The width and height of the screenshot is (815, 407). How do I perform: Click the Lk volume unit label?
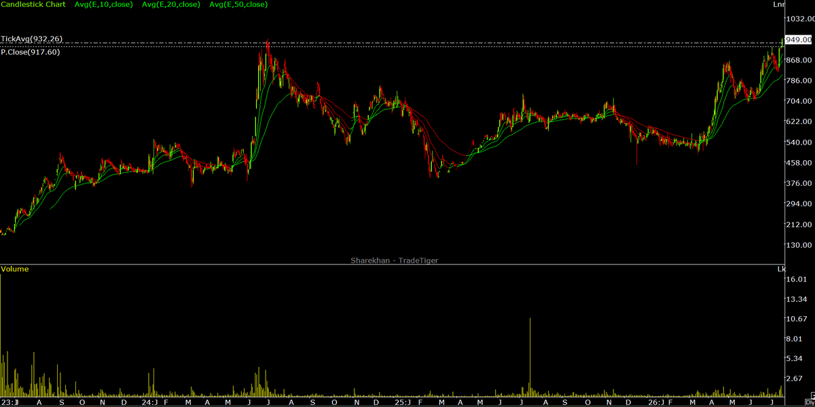tap(781, 269)
